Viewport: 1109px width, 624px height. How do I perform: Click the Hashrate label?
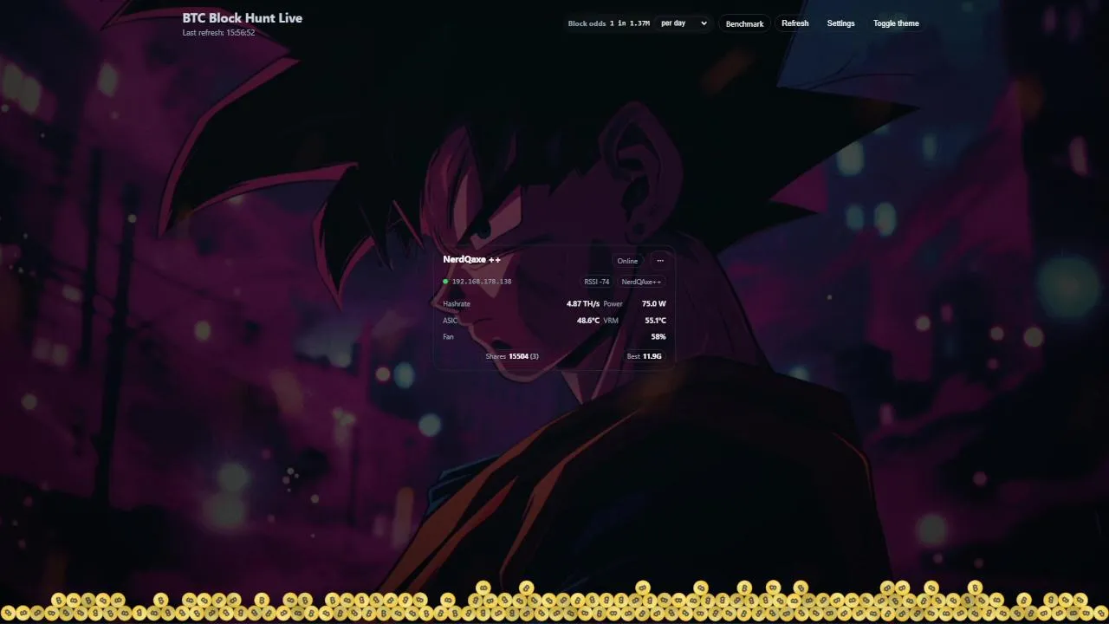[x=457, y=304]
